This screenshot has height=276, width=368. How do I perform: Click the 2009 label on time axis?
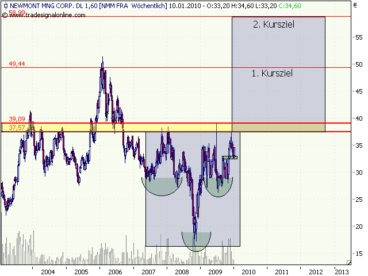215,272
